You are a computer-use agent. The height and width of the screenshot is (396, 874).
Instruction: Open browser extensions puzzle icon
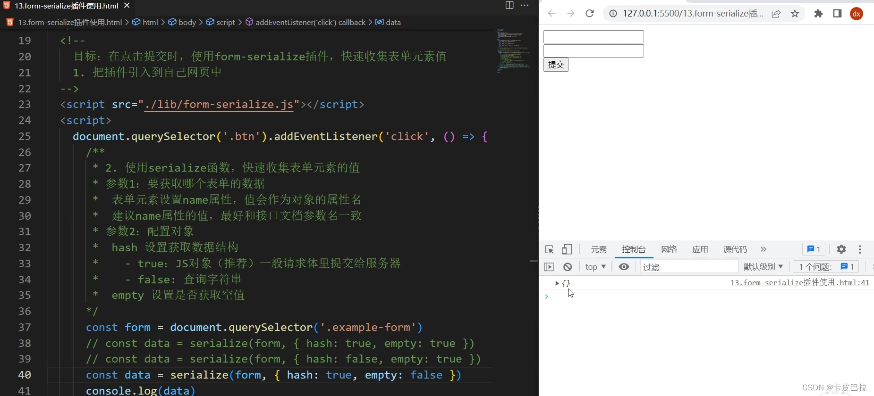(x=818, y=14)
